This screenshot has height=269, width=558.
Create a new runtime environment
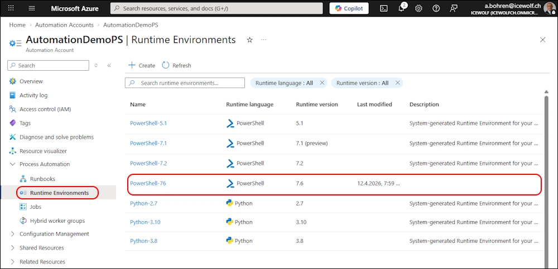click(x=142, y=65)
